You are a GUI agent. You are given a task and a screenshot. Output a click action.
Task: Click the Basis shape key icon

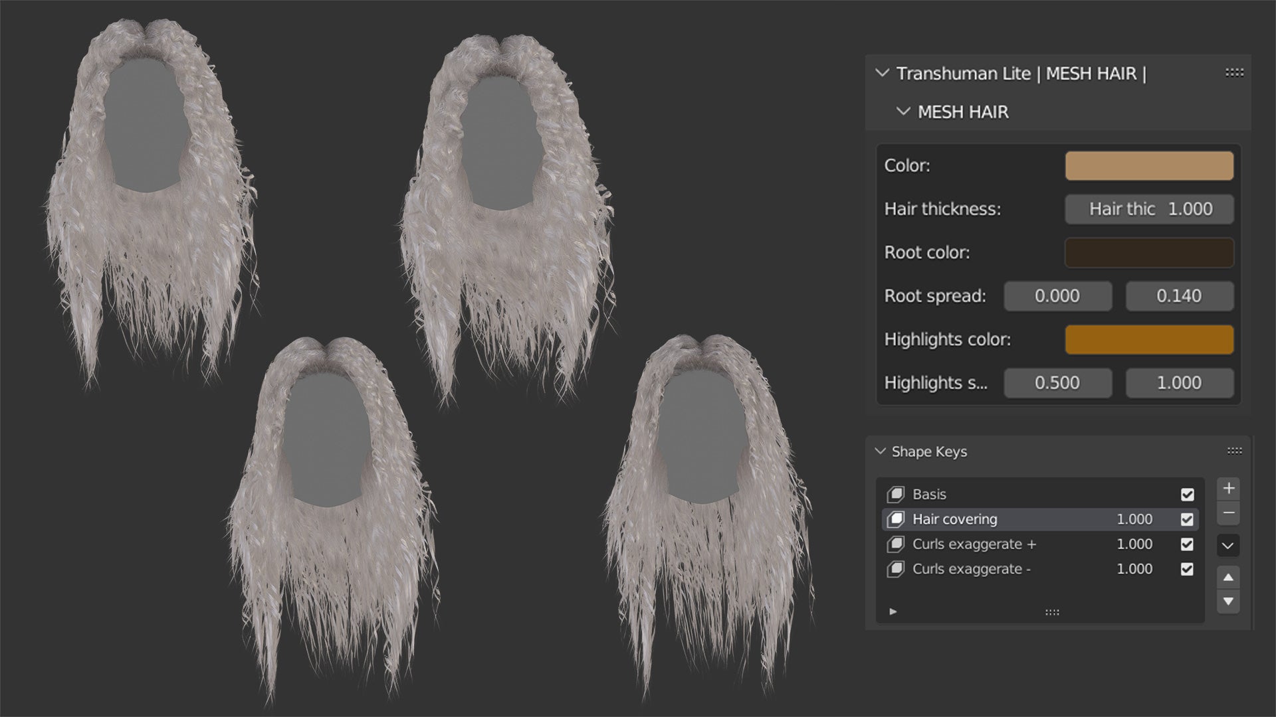point(896,494)
